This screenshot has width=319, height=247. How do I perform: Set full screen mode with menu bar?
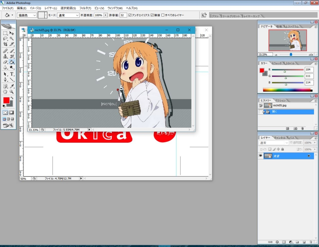8,119
